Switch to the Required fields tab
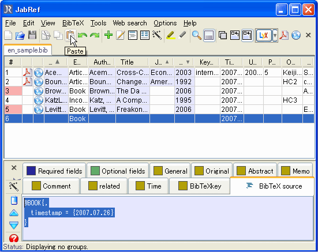The height and width of the screenshot is (252, 318). coord(54,171)
